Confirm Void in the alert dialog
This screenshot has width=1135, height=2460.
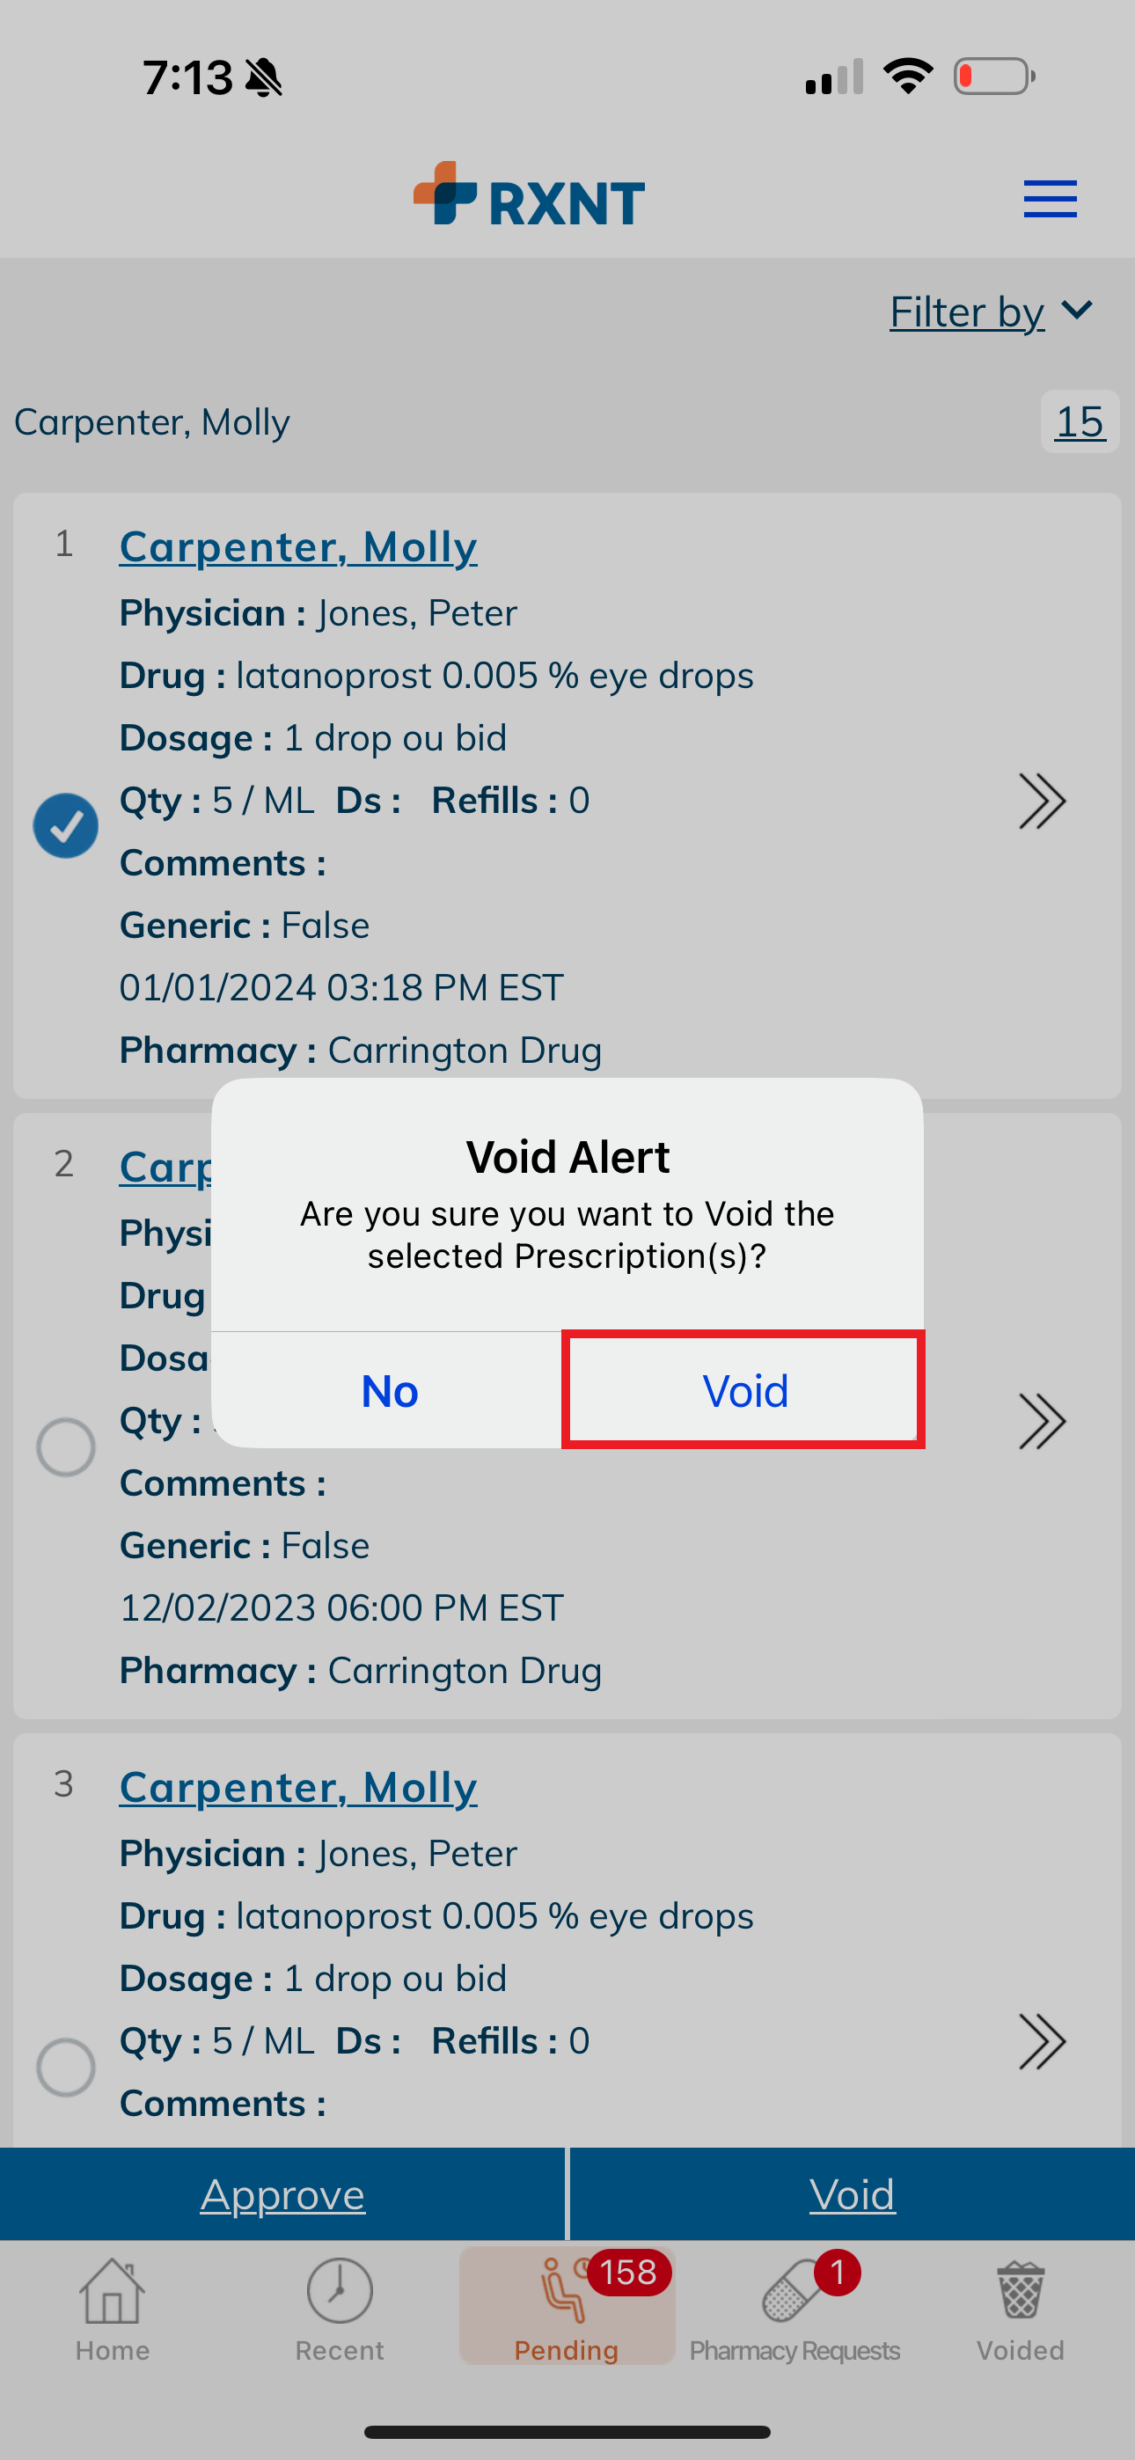tap(744, 1390)
